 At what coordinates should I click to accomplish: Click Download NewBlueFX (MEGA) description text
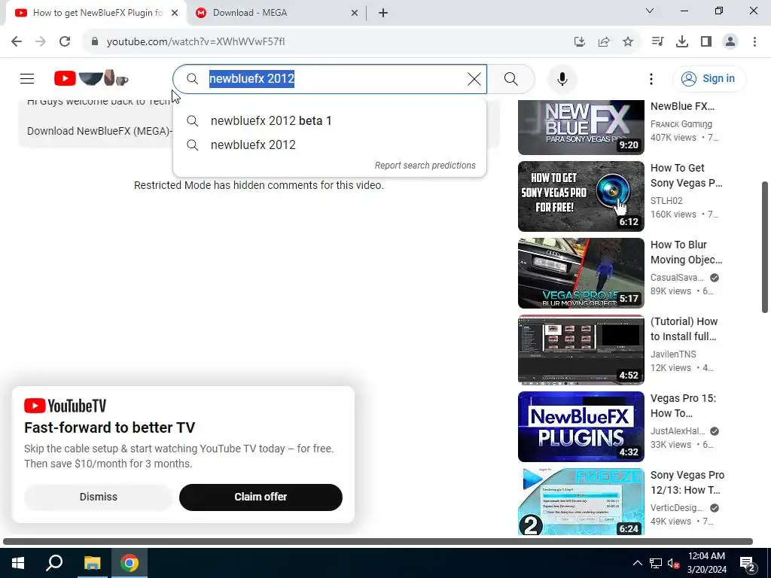pos(100,131)
